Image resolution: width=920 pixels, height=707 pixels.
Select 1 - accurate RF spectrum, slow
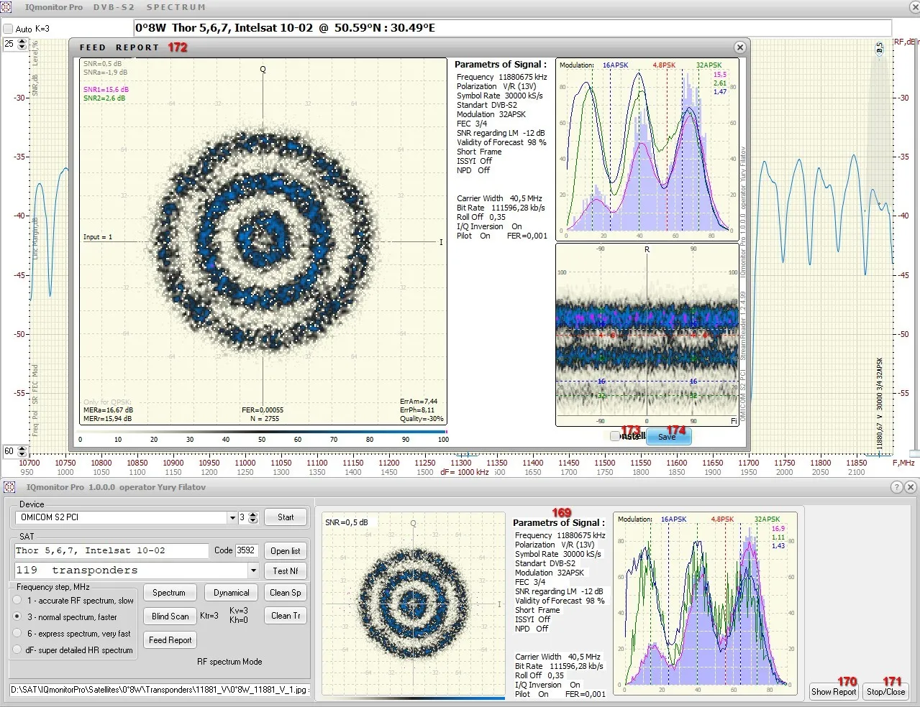[18, 600]
